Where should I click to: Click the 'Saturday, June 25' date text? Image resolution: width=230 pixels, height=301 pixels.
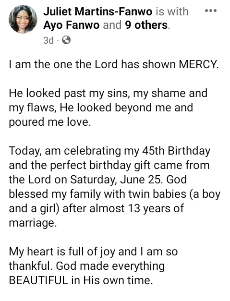coord(116,180)
